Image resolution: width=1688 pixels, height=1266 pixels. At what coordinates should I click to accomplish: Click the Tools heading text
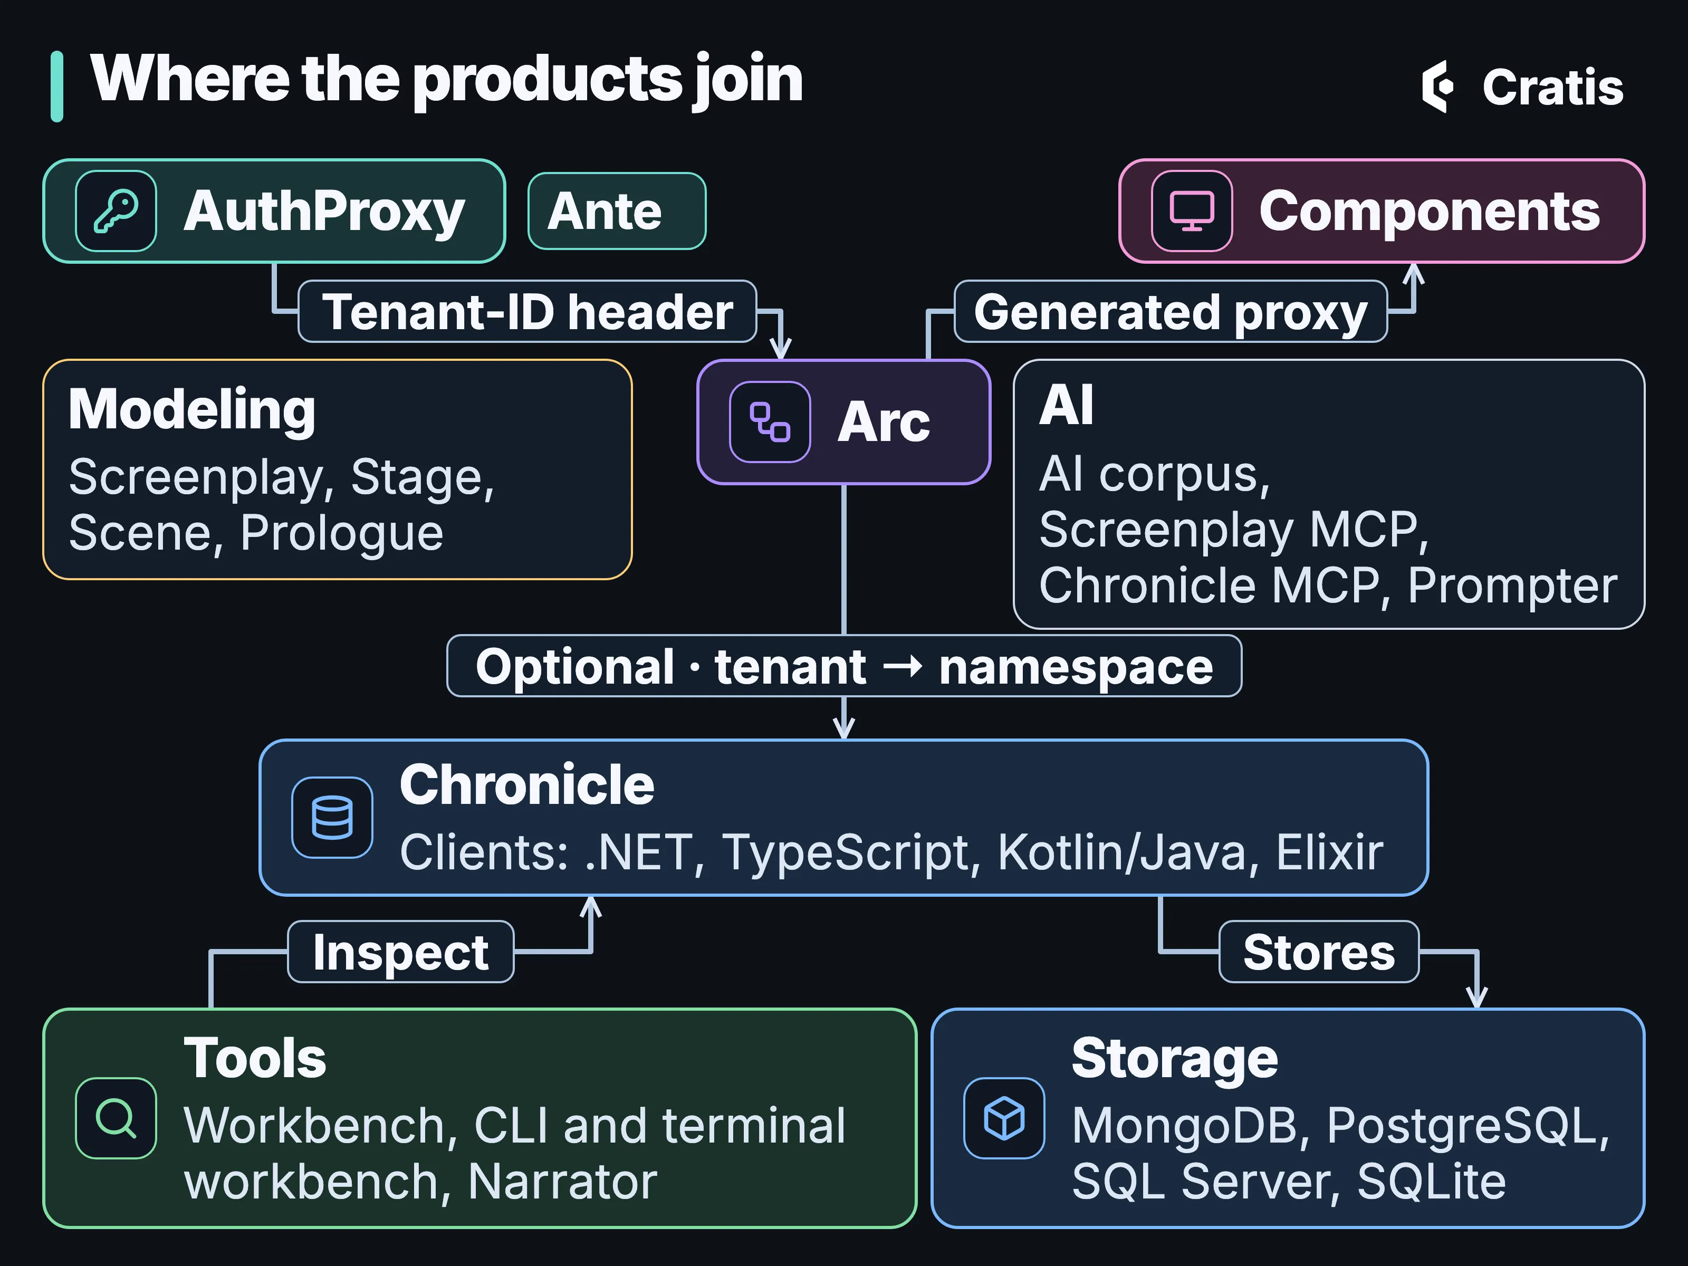click(x=255, y=1059)
